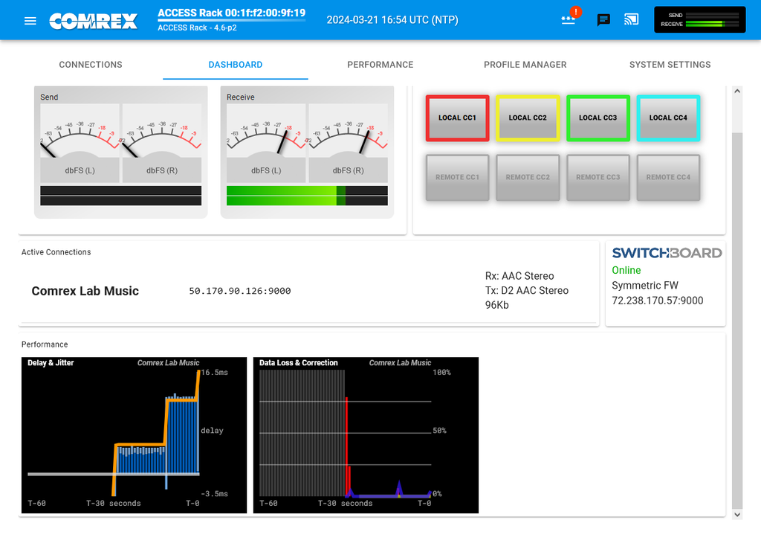Click the Rx: AAC Stereo text
This screenshot has width=761, height=552.
519,276
